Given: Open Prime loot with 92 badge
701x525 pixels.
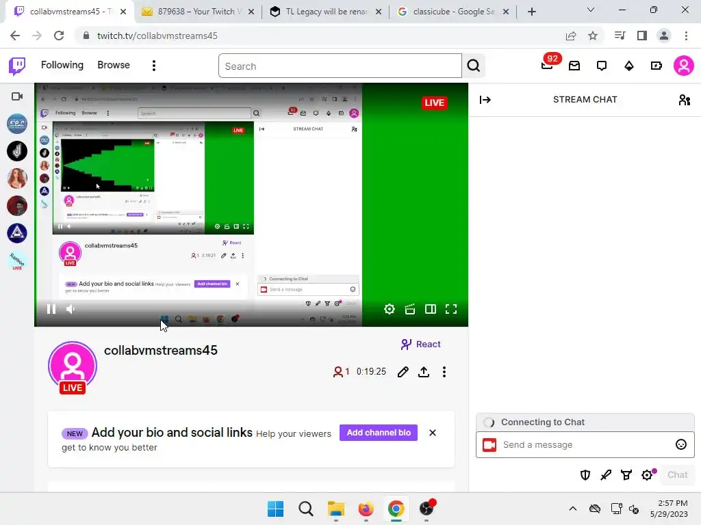Looking at the screenshot, I should [x=547, y=65].
